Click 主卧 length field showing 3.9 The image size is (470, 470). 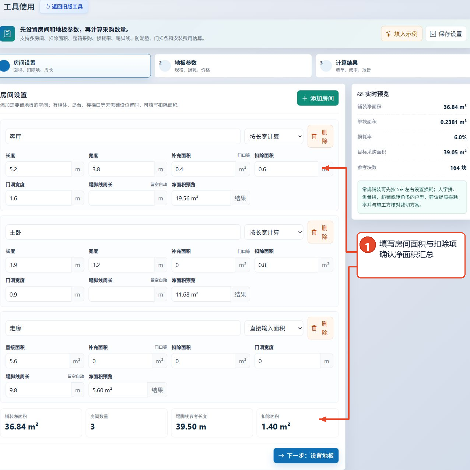[x=38, y=265]
